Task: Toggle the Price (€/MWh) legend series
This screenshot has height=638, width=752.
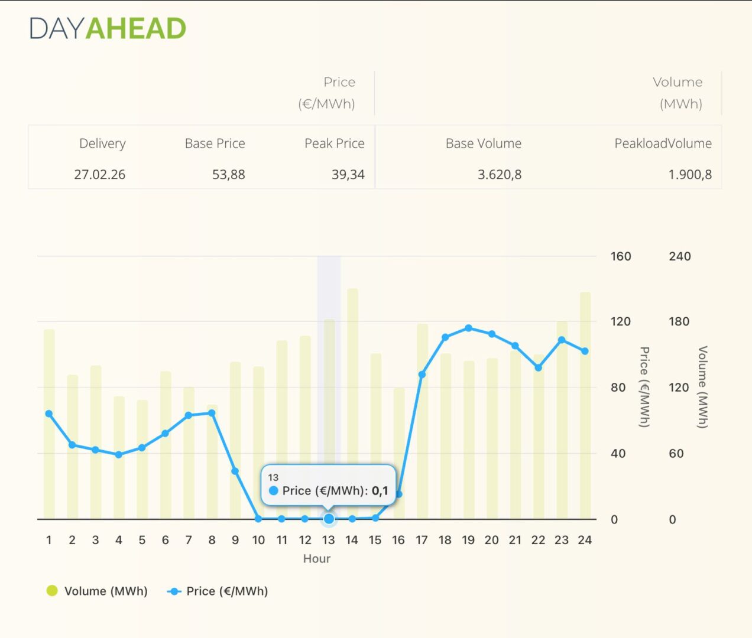Action: [218, 591]
